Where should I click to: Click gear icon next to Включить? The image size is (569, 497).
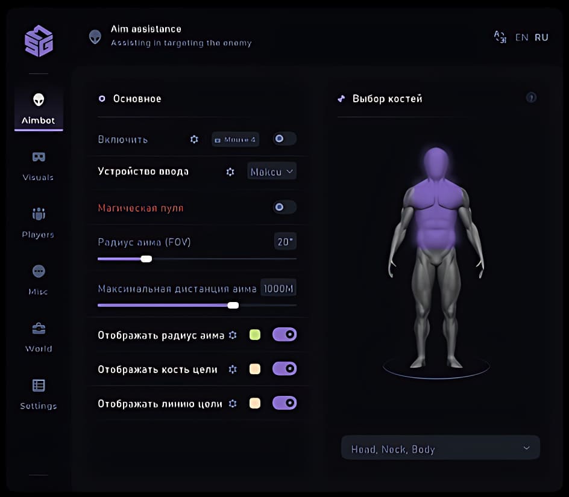[194, 139]
